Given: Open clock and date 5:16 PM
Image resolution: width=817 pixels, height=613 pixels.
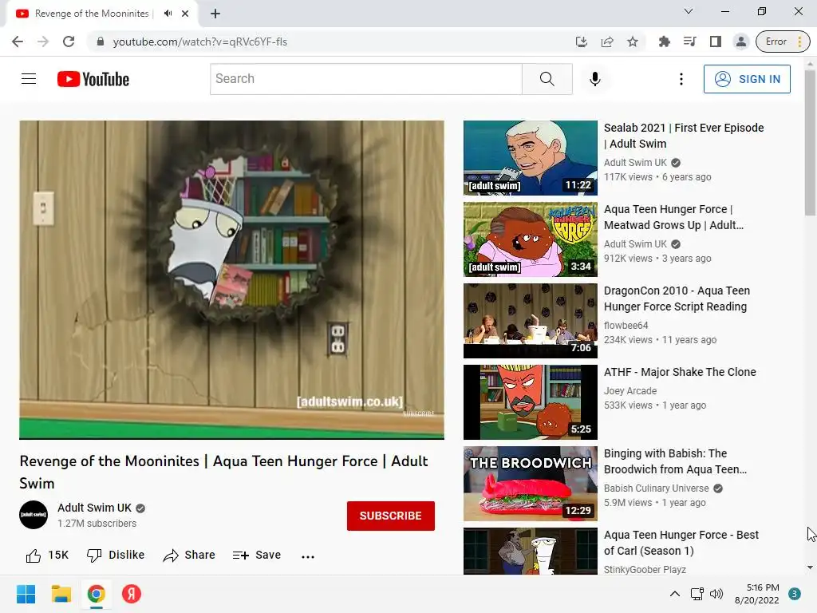Looking at the screenshot, I should point(757,594).
